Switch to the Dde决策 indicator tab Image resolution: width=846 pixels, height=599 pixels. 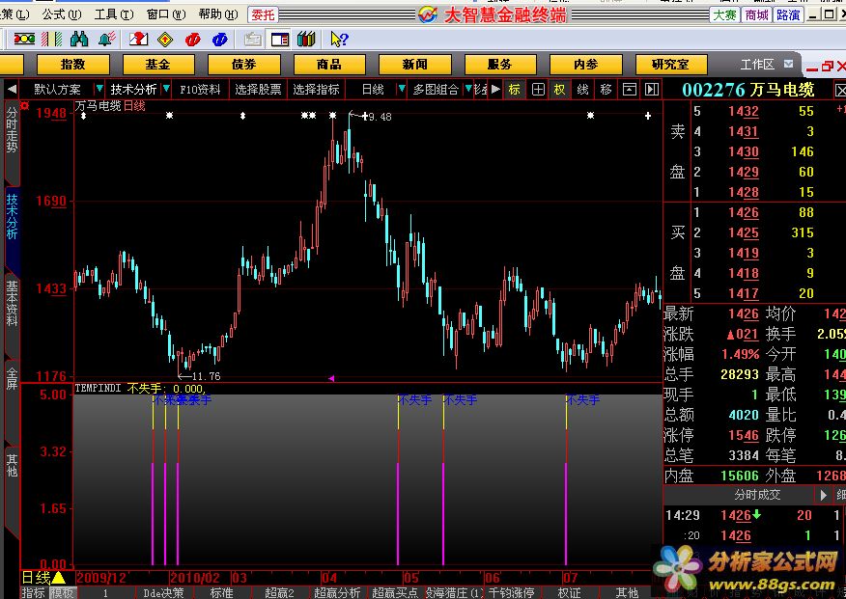[x=163, y=592]
